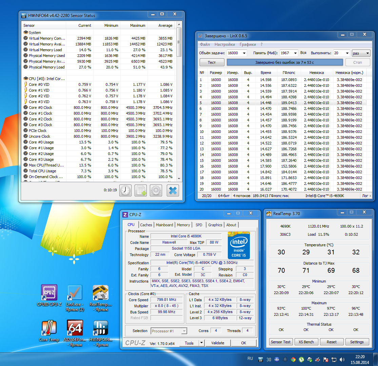Screen dimensions: 378x366
Task: Select Core #0 Clock row in HWiNFO
Action: click(98, 108)
